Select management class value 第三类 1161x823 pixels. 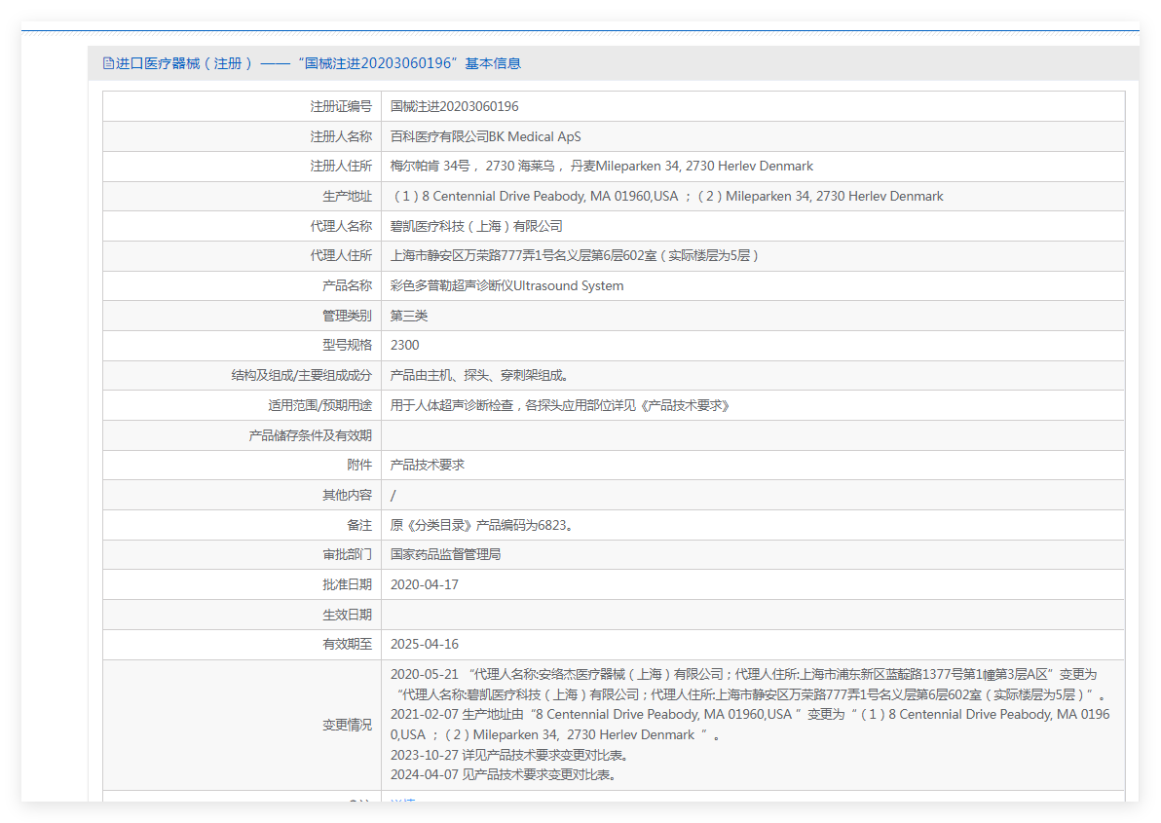pos(409,316)
